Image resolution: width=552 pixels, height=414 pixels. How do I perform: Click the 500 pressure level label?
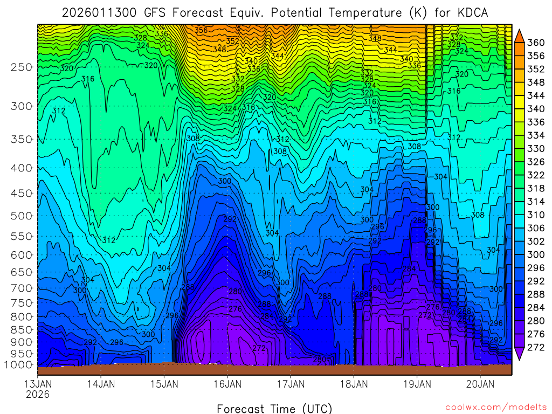(x=22, y=216)
